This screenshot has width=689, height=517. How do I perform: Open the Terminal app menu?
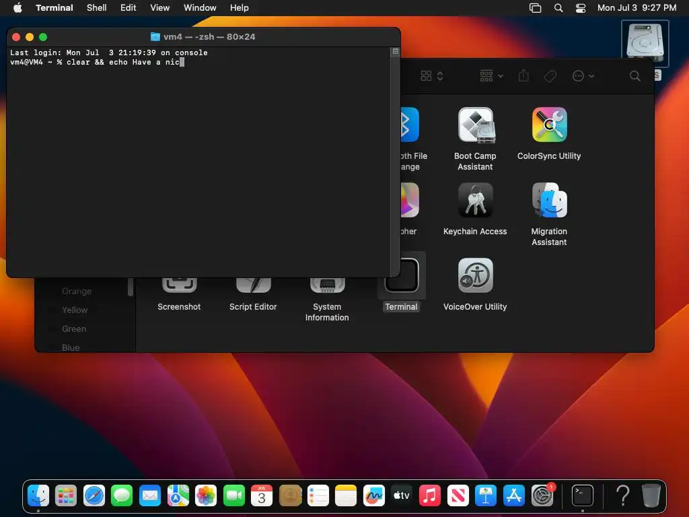[55, 7]
